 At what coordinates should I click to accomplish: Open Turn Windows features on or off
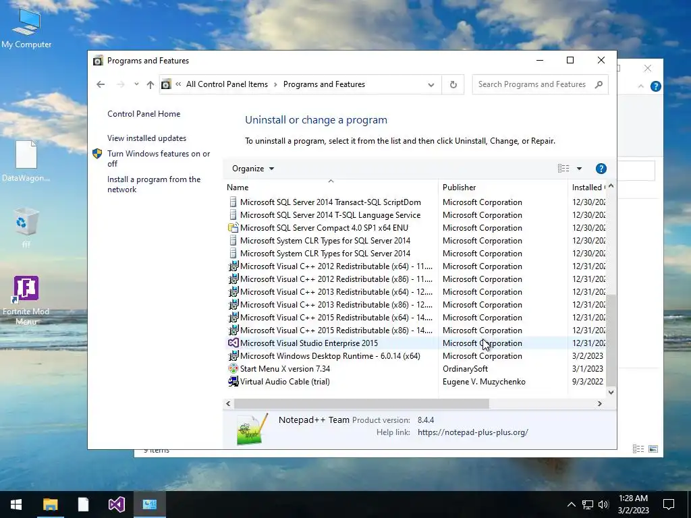pos(159,159)
